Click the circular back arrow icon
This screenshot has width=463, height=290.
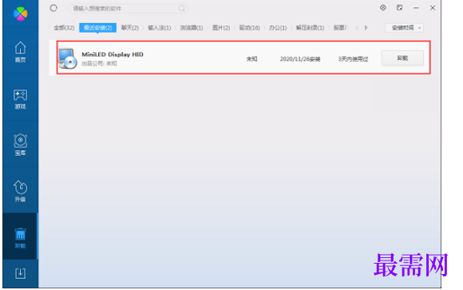point(53,8)
